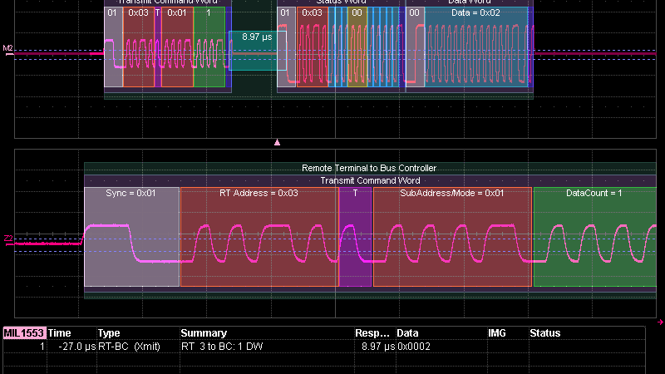
Task: Click the 8.97 µs response time annotation
Action: click(x=257, y=37)
